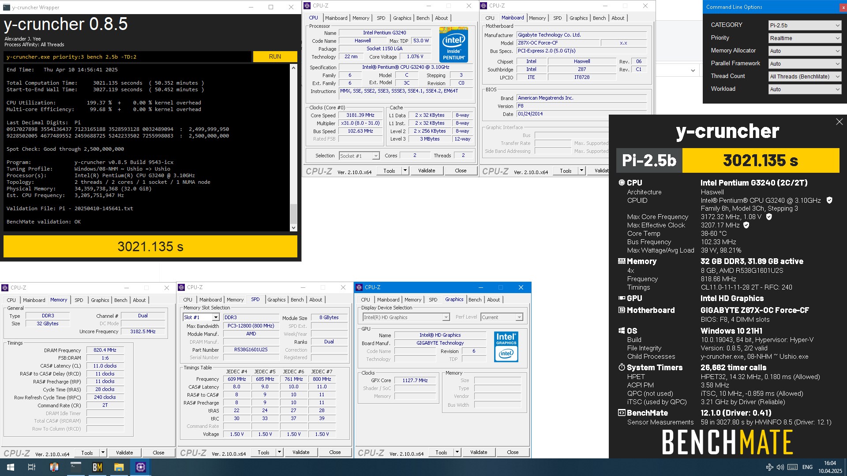The width and height of the screenshot is (847, 476).
Task: Open the Workload dropdown
Action: (805, 89)
